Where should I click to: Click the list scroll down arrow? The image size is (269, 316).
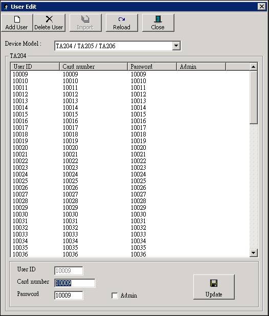[x=253, y=252]
